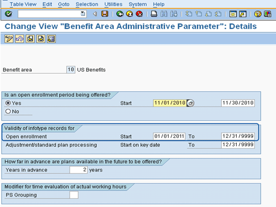
Task: Click the Print icon in toolbar
Action: (x=154, y=14)
